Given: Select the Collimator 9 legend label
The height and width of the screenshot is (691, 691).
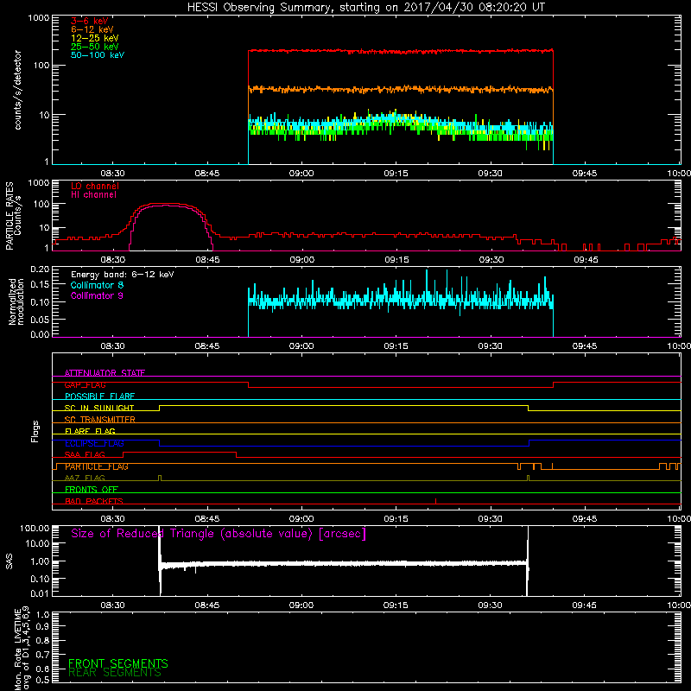Looking at the screenshot, I should point(97,295).
